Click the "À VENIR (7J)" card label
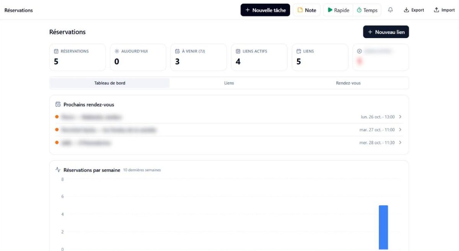This screenshot has height=251, width=459. coord(194,51)
